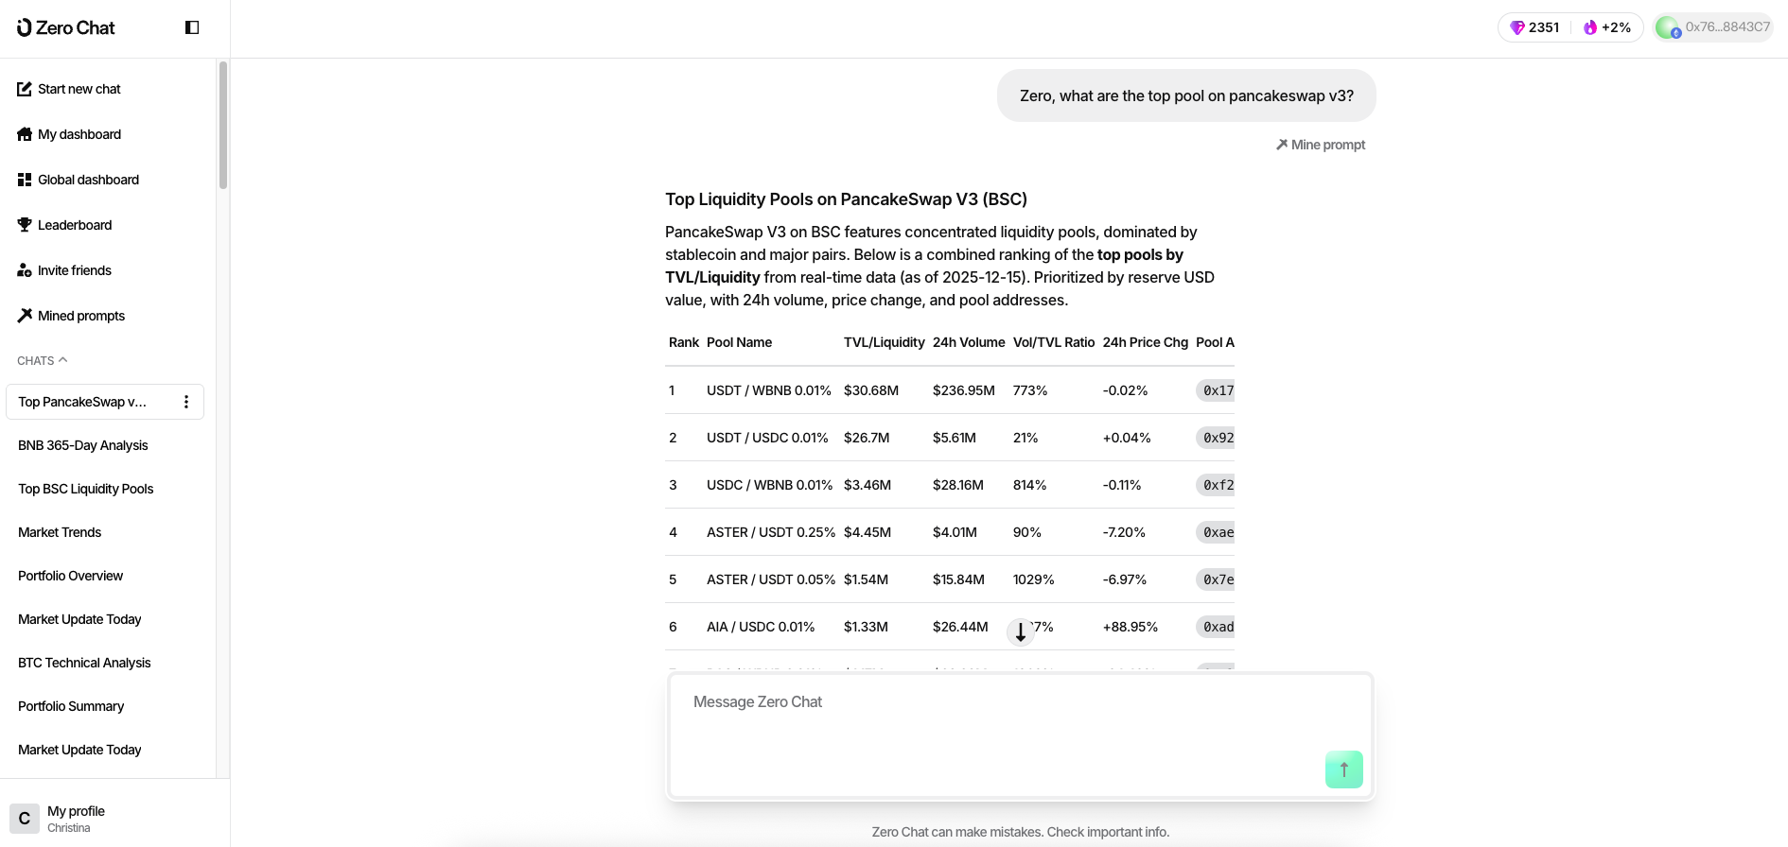Viewport: 1788px width, 847px height.
Task: Select the Start new chat pencil icon
Action: click(24, 88)
